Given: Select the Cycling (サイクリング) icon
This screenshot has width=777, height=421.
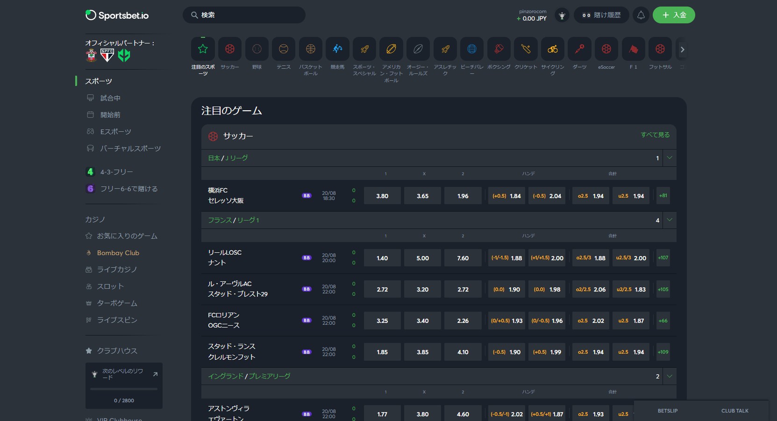Looking at the screenshot, I should [553, 49].
